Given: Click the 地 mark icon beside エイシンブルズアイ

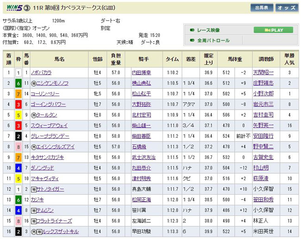Looking at the screenshot, I should point(34,147).
